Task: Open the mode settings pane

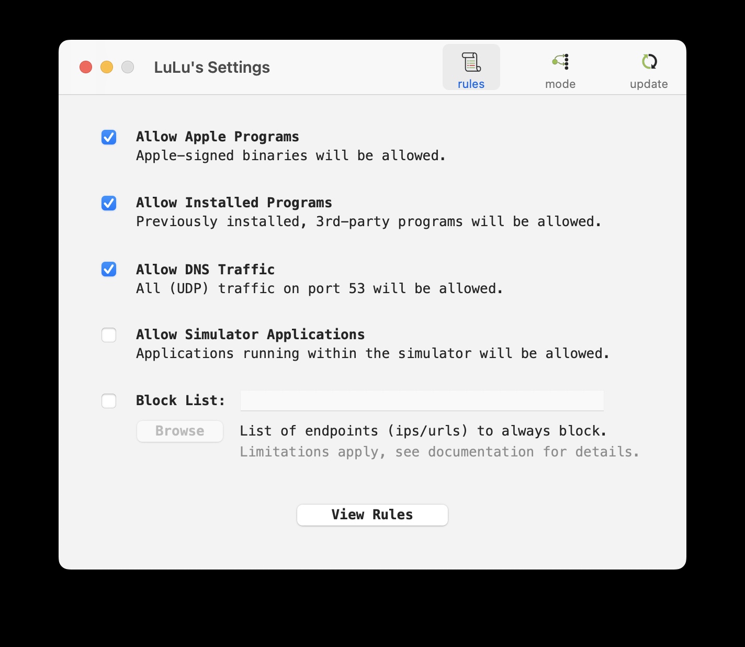Action: 560,67
